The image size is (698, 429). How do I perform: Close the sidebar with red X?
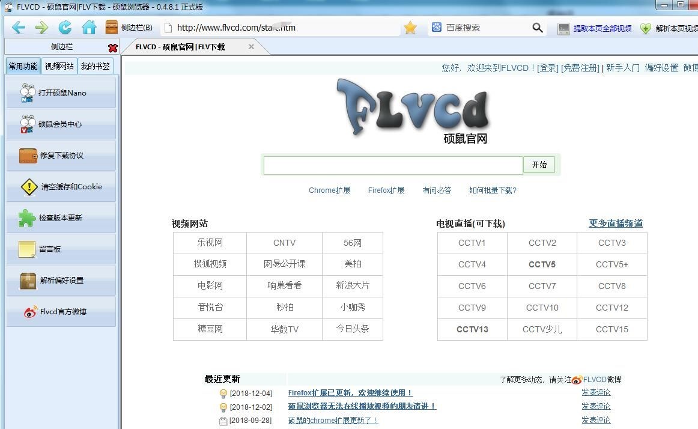[x=112, y=47]
